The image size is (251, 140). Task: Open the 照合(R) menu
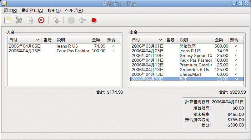coord(10,10)
